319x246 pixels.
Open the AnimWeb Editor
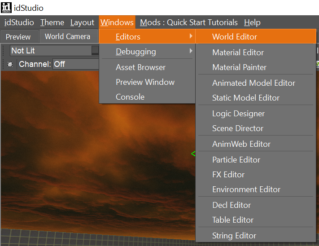tap(256, 144)
